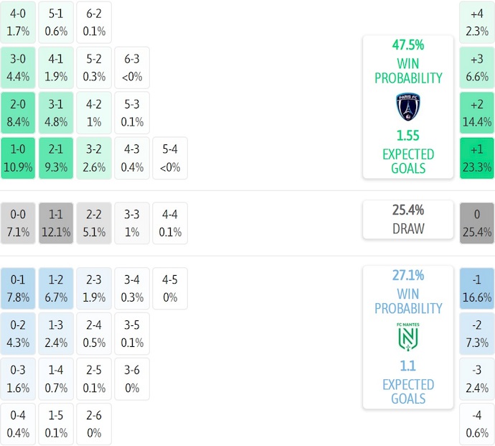Select the +1 goal margin cell
This screenshot has width=495, height=446.
[476, 159]
